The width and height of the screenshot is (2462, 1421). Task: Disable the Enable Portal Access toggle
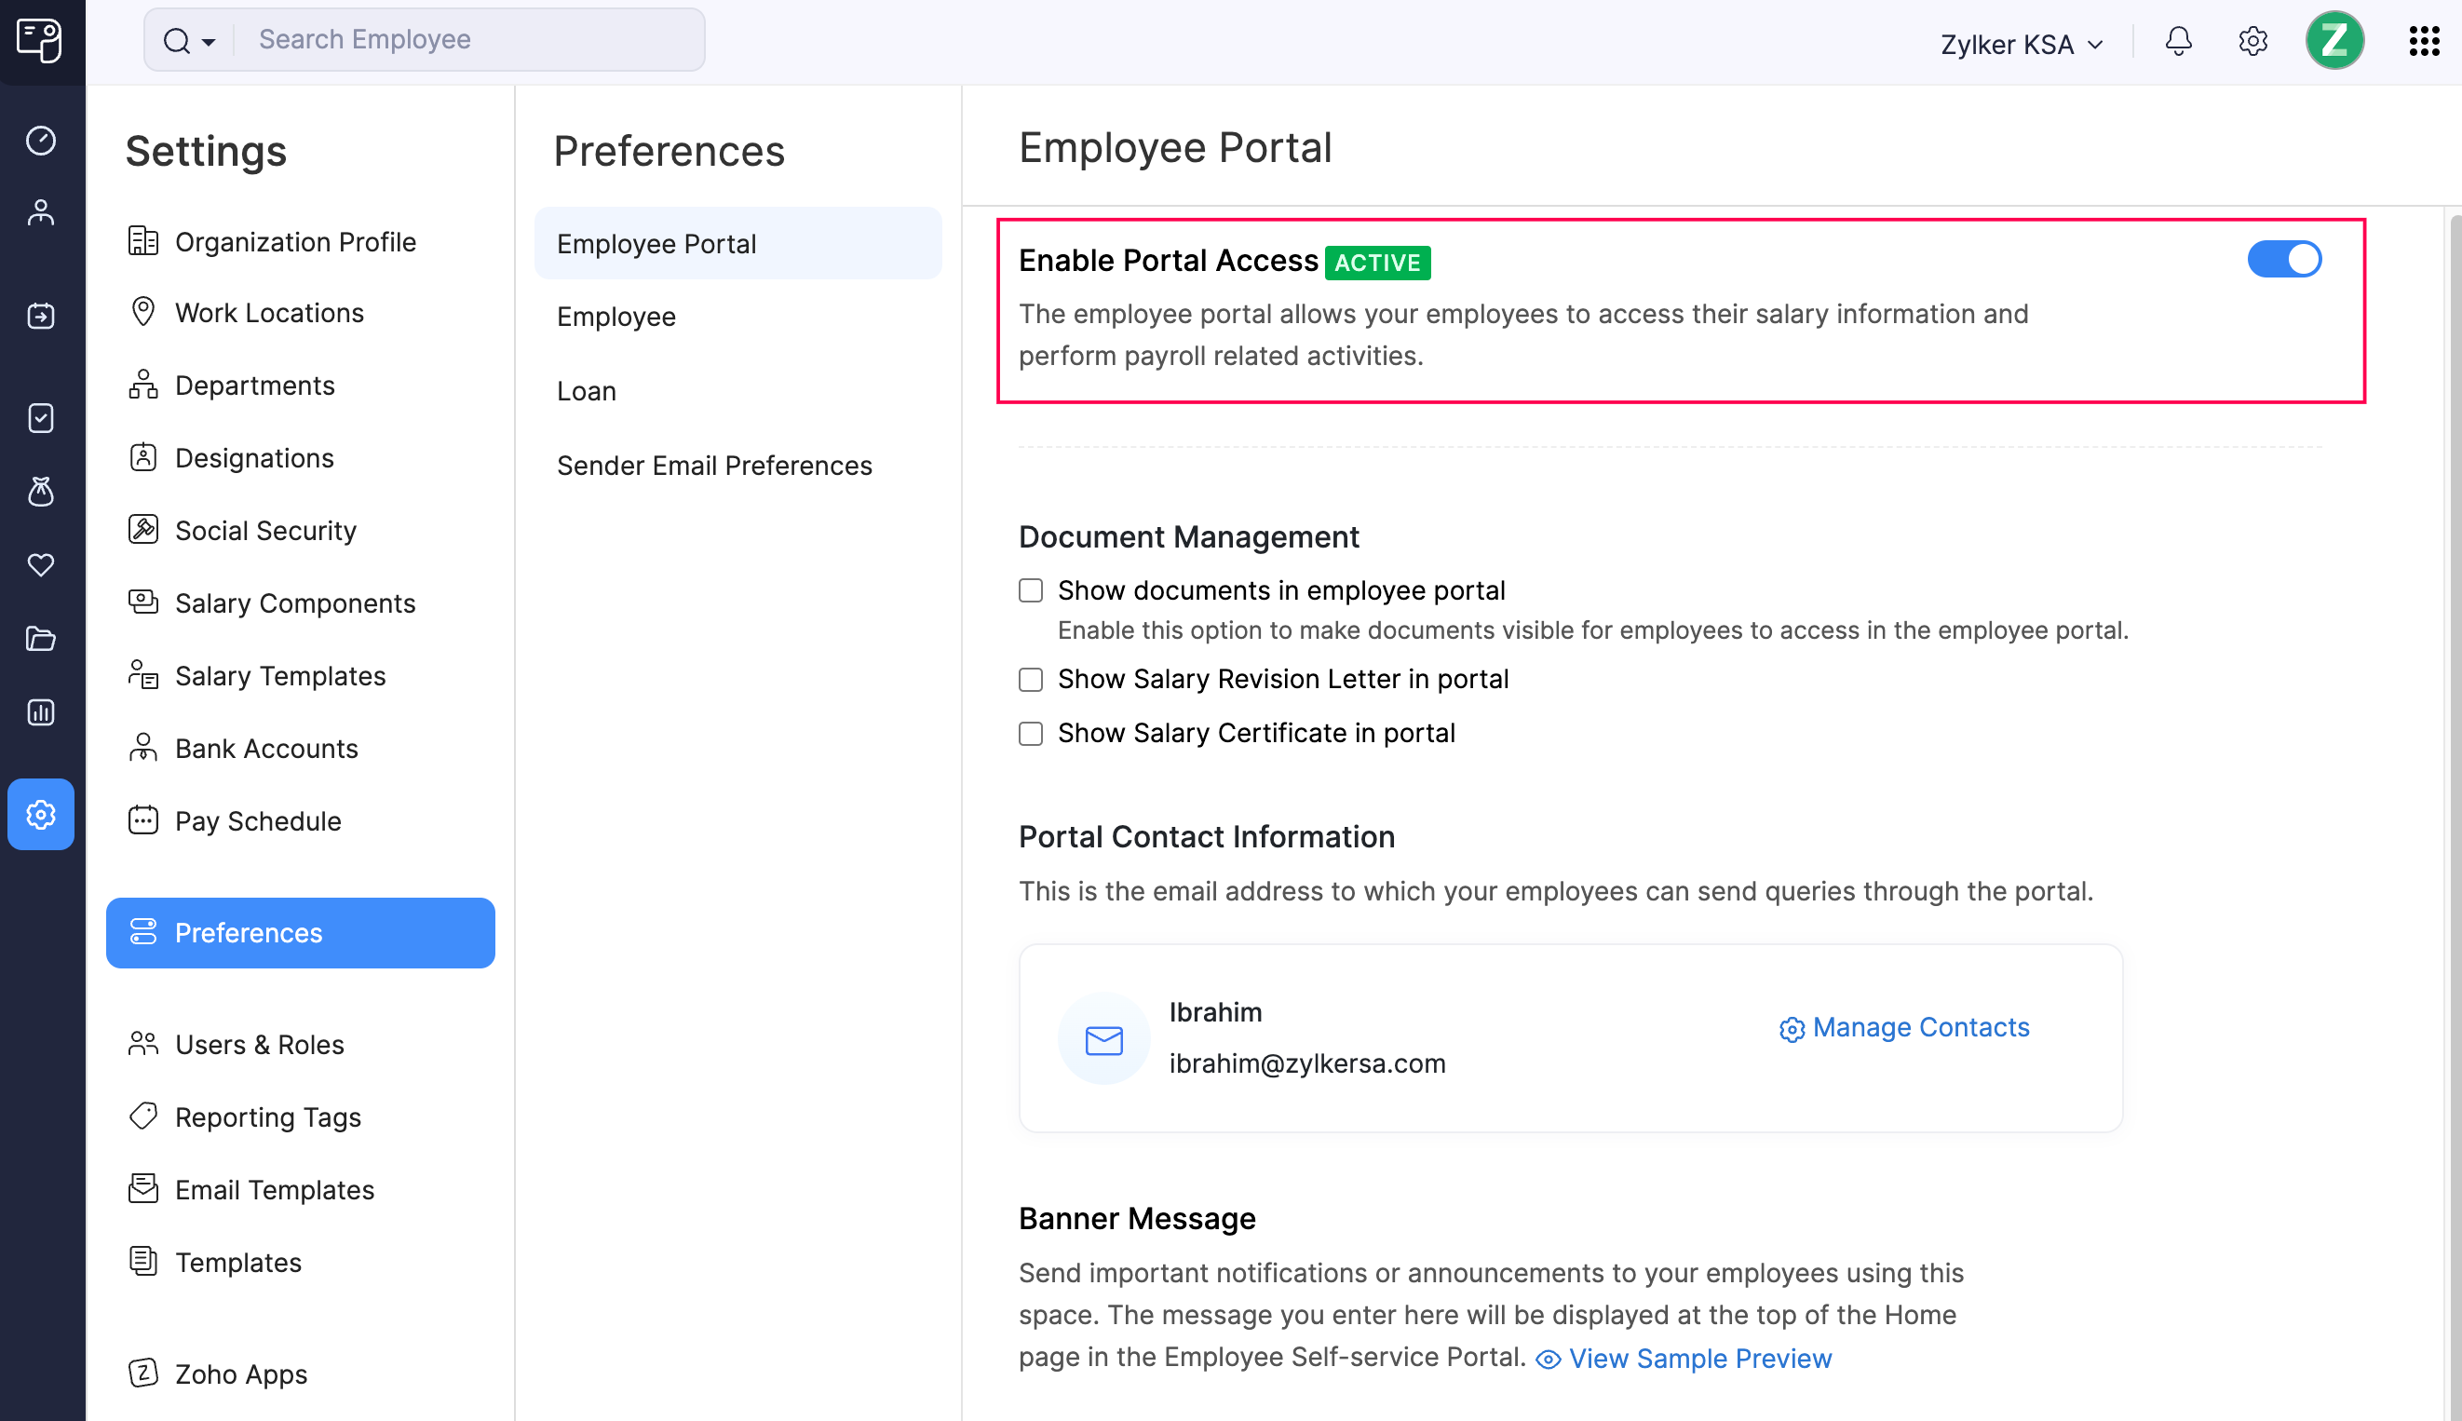2283,259
